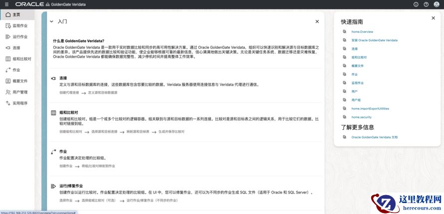Click the 了解更多信息 heading
The image size is (444, 214).
(x=357, y=127)
